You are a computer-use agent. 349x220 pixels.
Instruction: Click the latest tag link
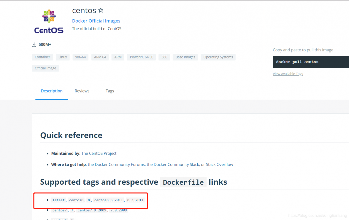pyautogui.click(x=59, y=200)
